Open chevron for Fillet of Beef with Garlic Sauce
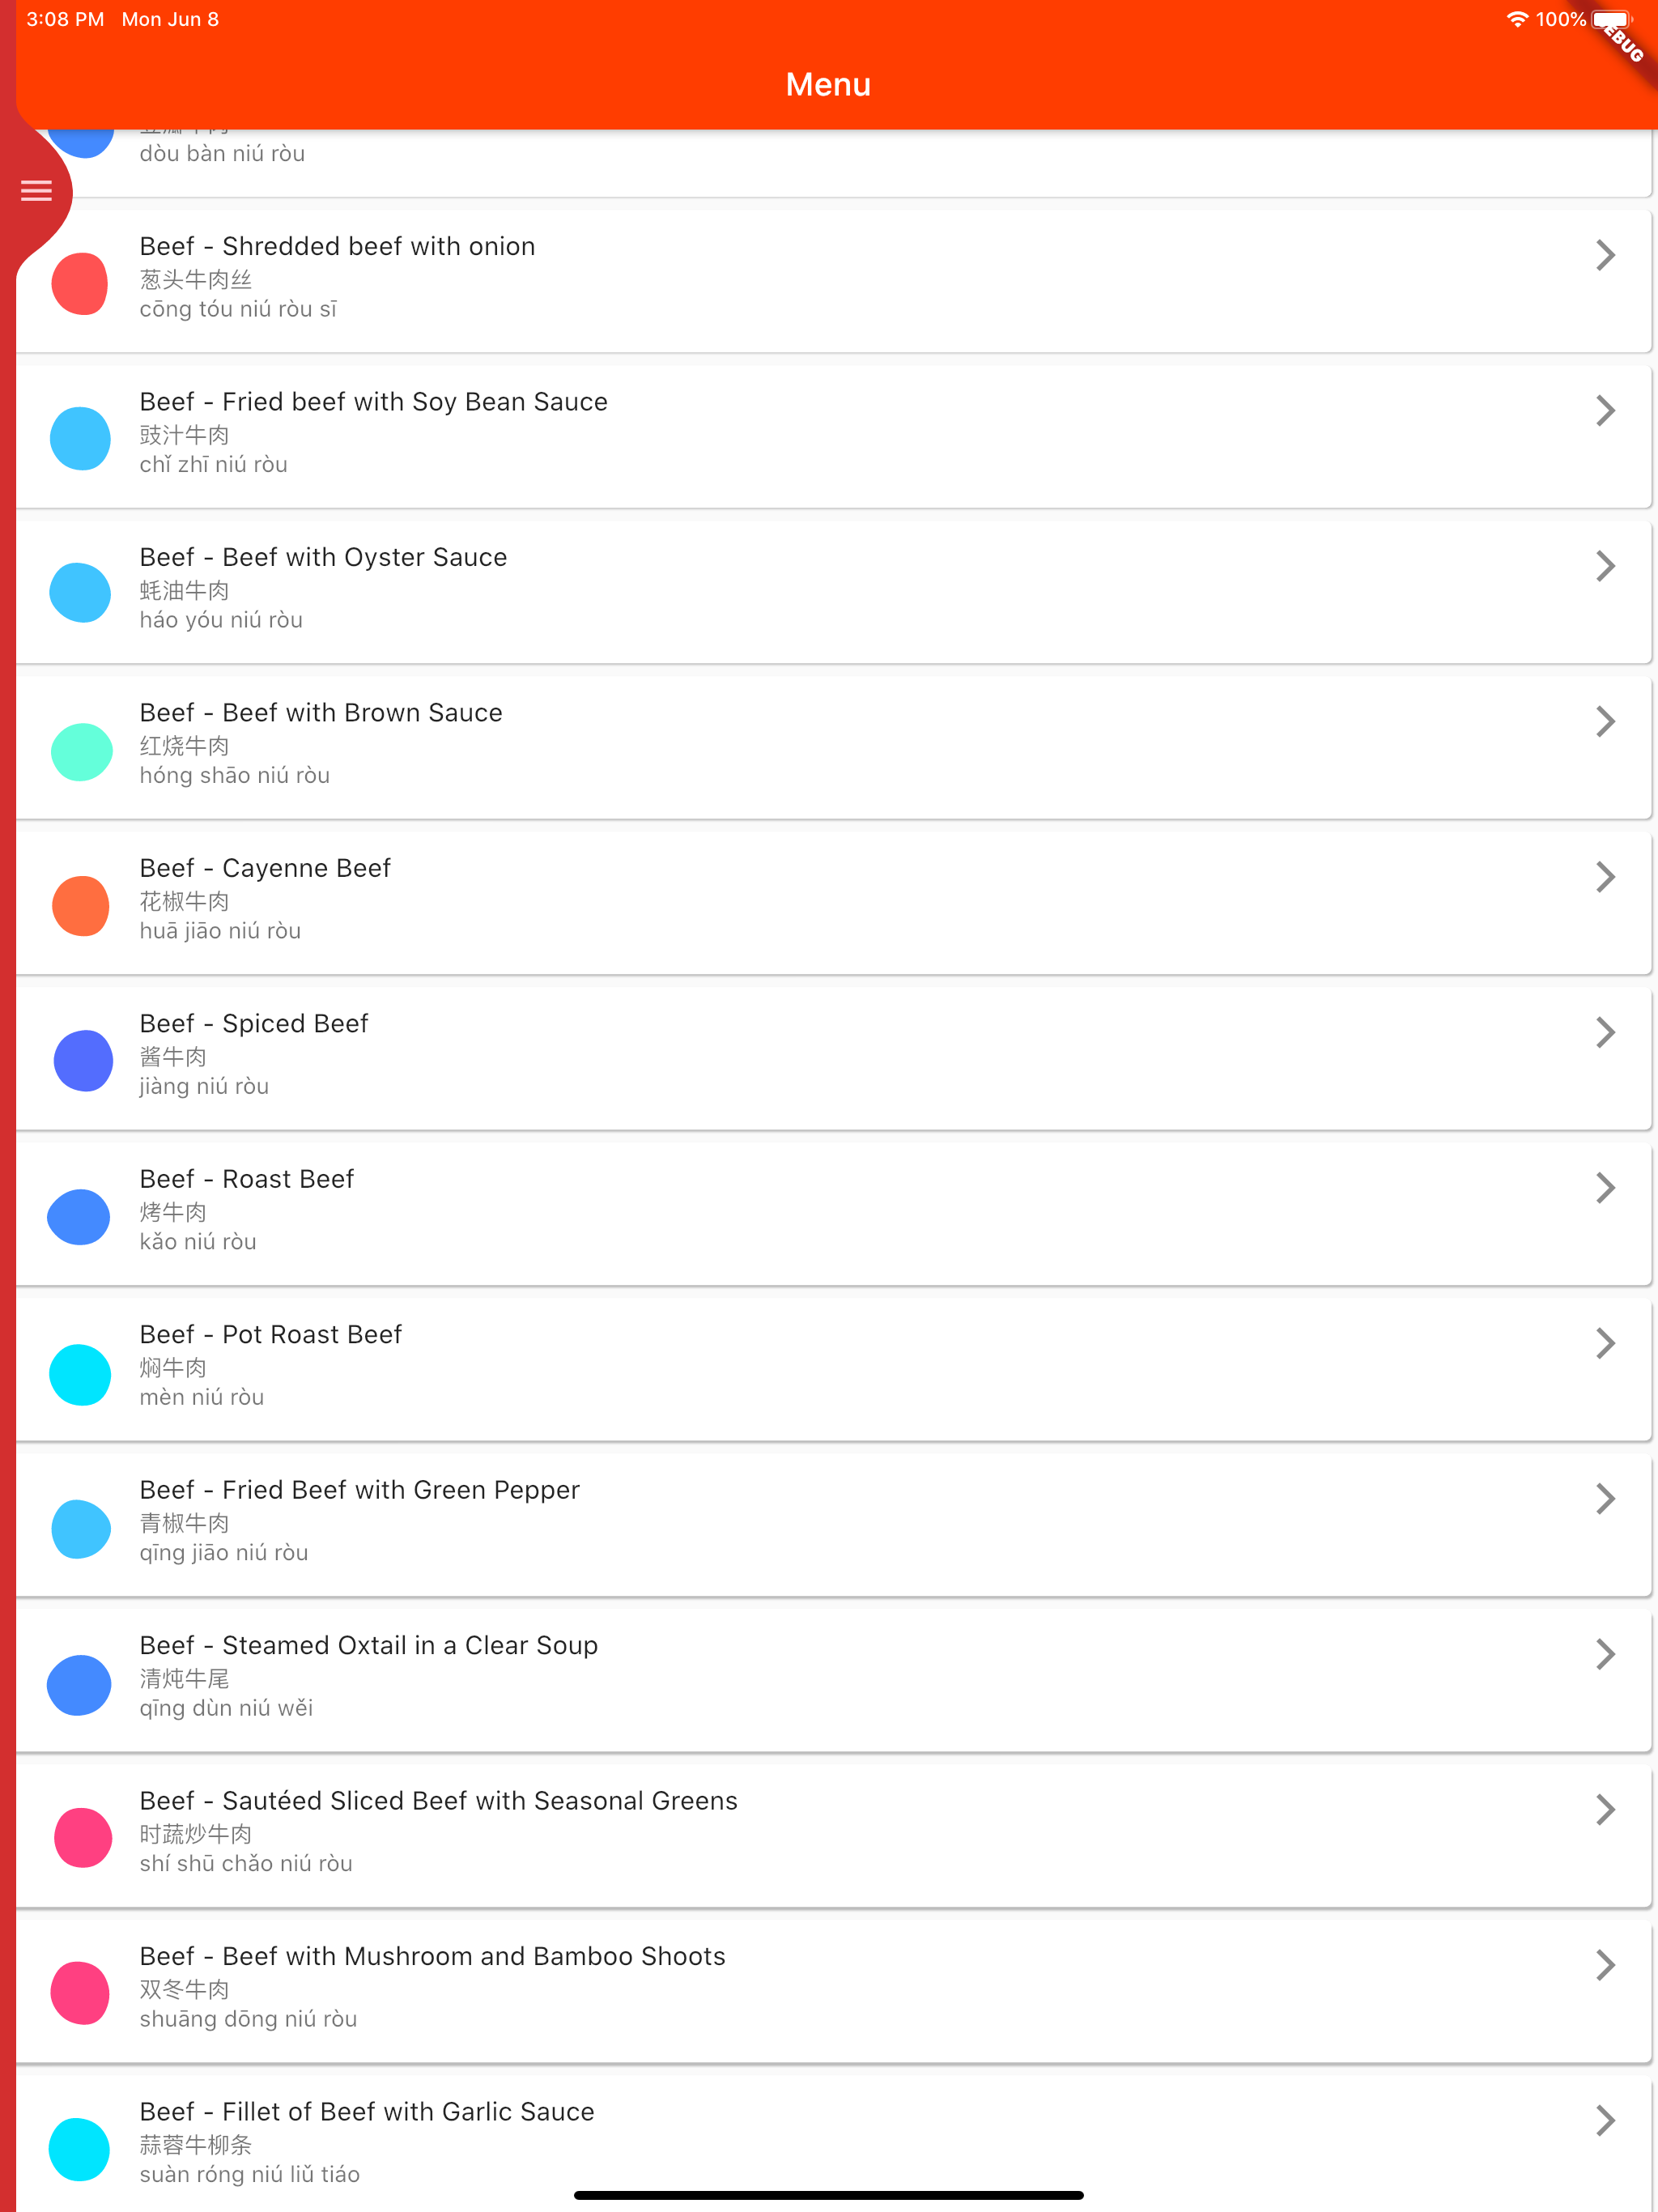 click(x=1605, y=2120)
